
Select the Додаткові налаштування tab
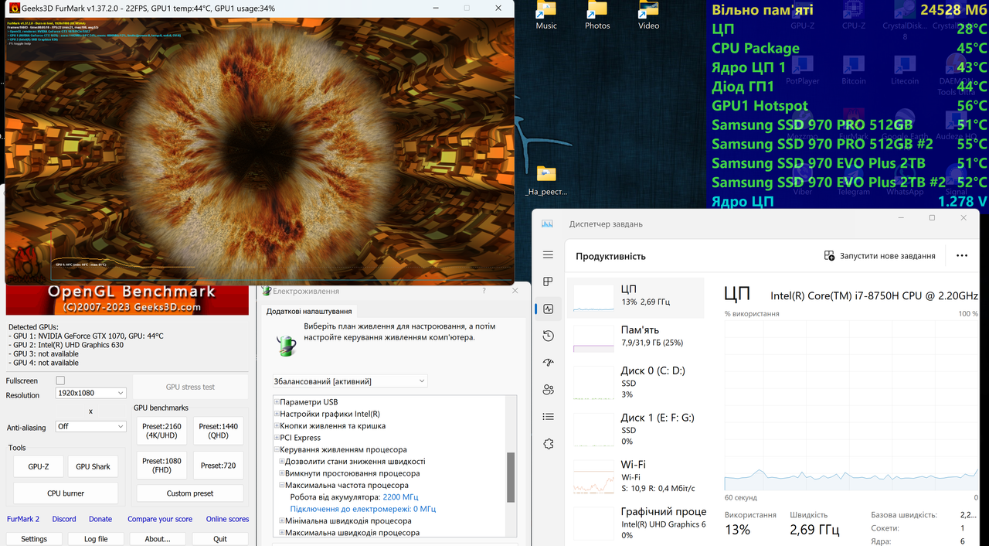tap(309, 311)
